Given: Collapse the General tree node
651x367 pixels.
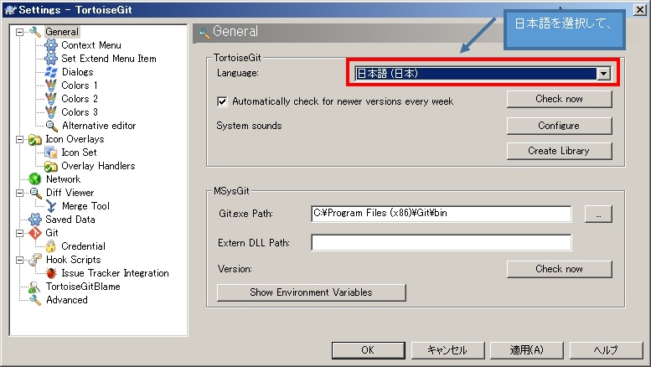Looking at the screenshot, I should 19,32.
